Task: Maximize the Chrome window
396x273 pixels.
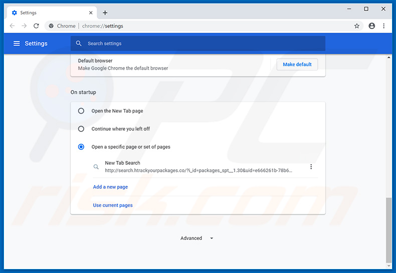Action: click(x=366, y=9)
